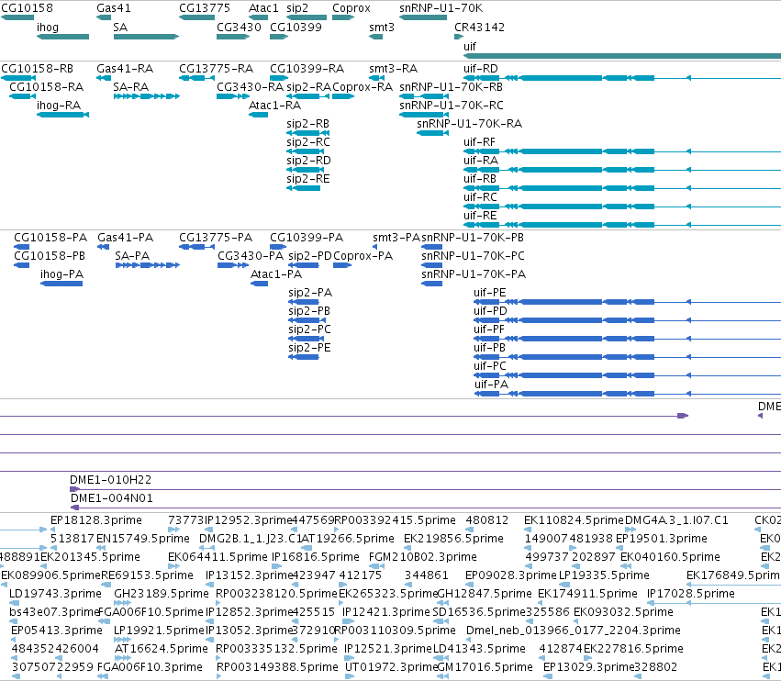Image resolution: width=781 pixels, height=681 pixels.
Task: Select the Coprox-PA protein label
Action: click(x=363, y=256)
